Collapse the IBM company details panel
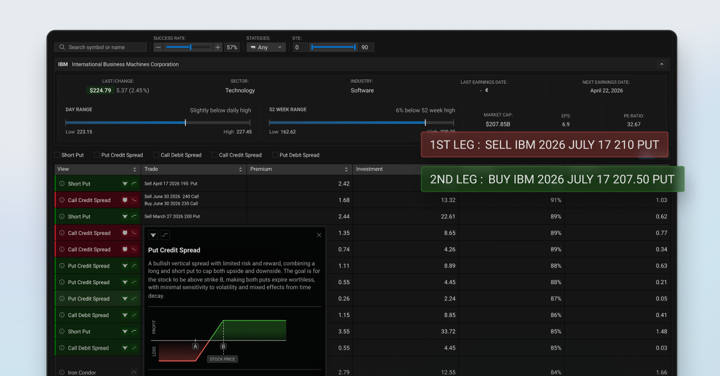Image resolution: width=720 pixels, height=376 pixels. [661, 64]
